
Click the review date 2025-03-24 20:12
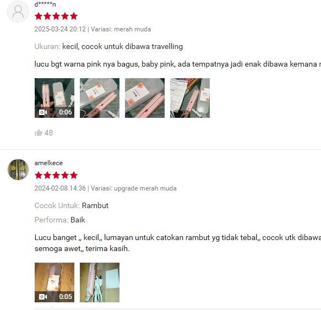[x=60, y=29]
